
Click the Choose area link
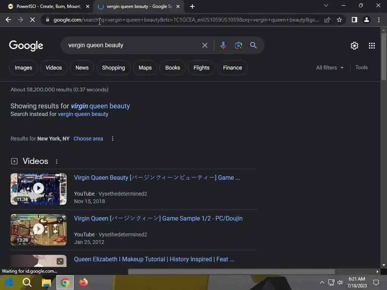88,139
